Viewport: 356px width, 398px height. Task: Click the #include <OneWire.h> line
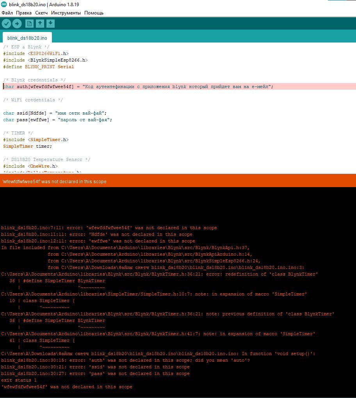click(x=30, y=166)
